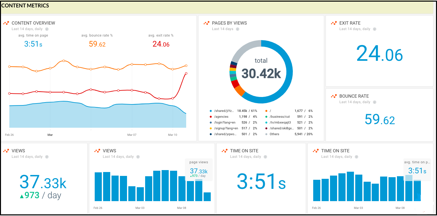
Task: Click chart icon of Views widget showing 973 / day
Action: point(6,151)
